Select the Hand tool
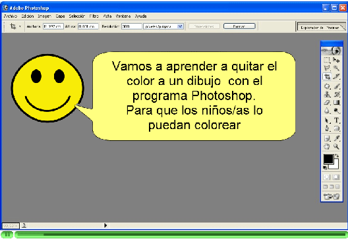 pyautogui.click(x=327, y=146)
